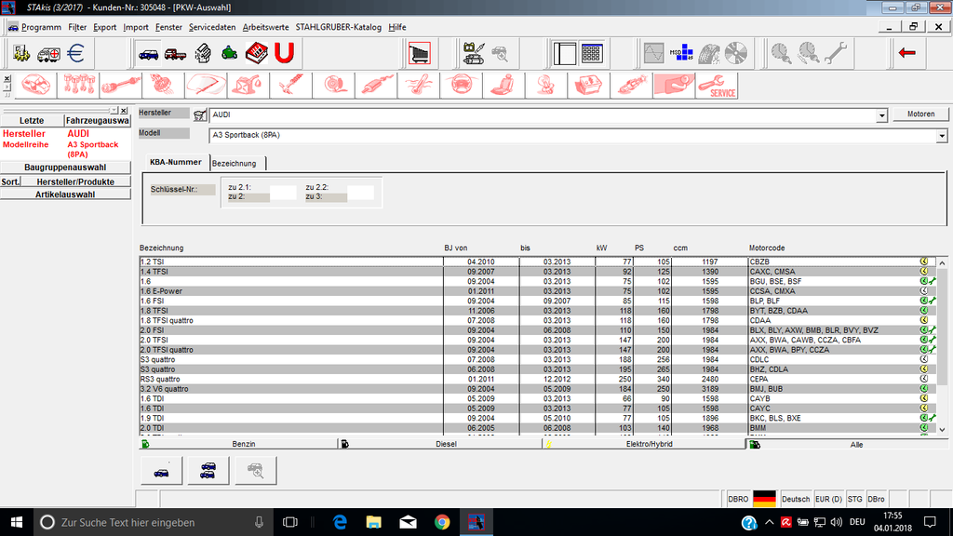
Task: Open the body parts category car icon
Action: click(x=36, y=85)
